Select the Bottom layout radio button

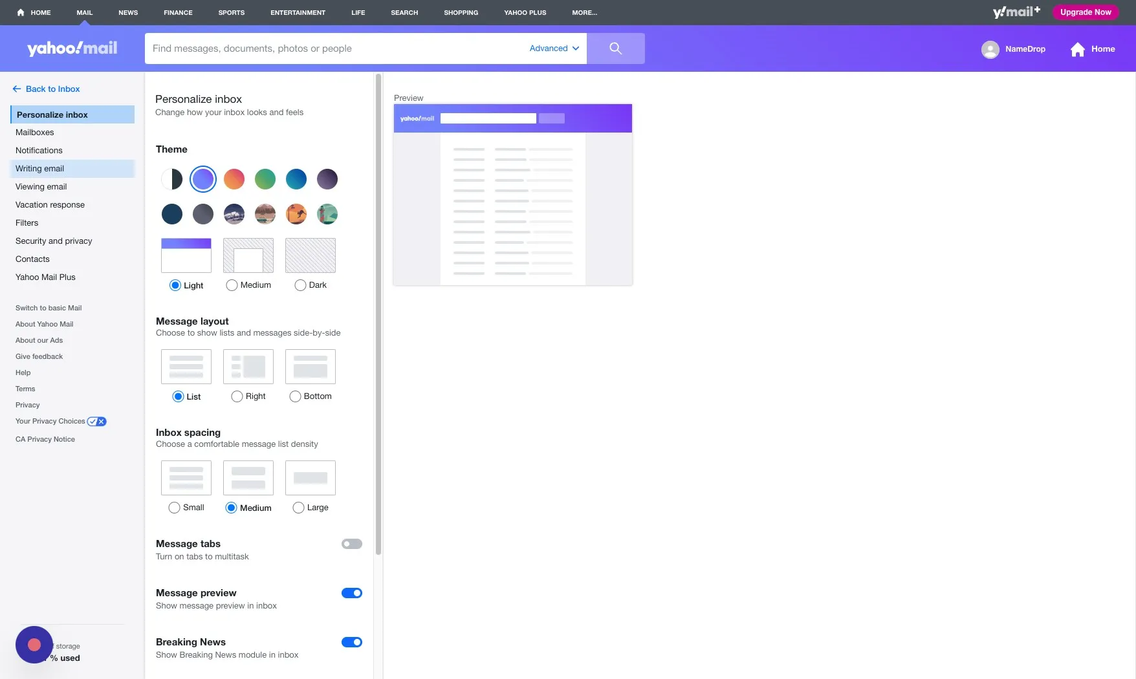coord(295,396)
